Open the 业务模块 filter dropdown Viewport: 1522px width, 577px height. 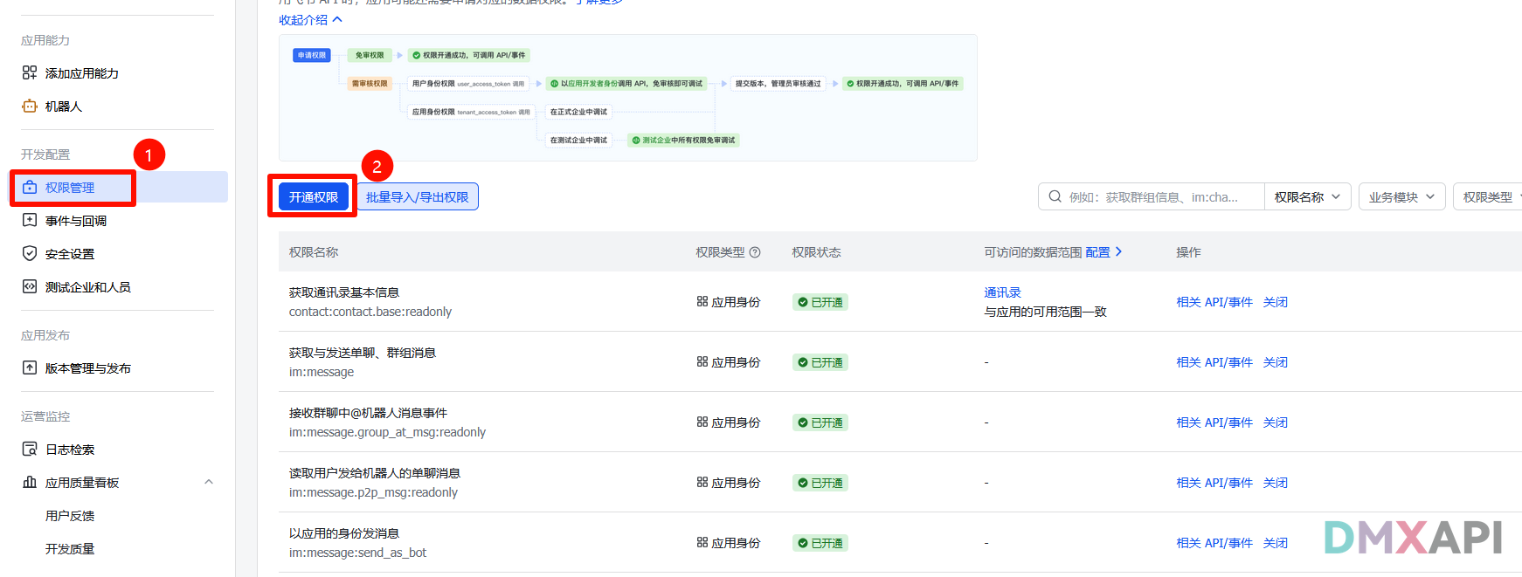[1401, 197]
